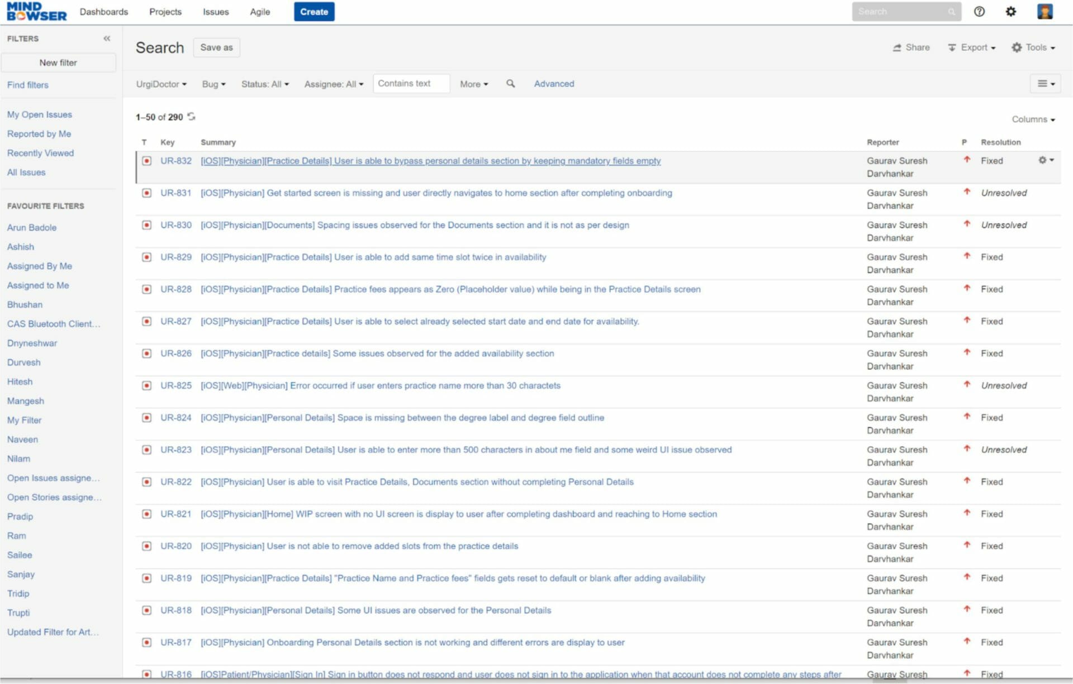Open the Issues menu
Screen dimensions: 1073x684
(216, 12)
